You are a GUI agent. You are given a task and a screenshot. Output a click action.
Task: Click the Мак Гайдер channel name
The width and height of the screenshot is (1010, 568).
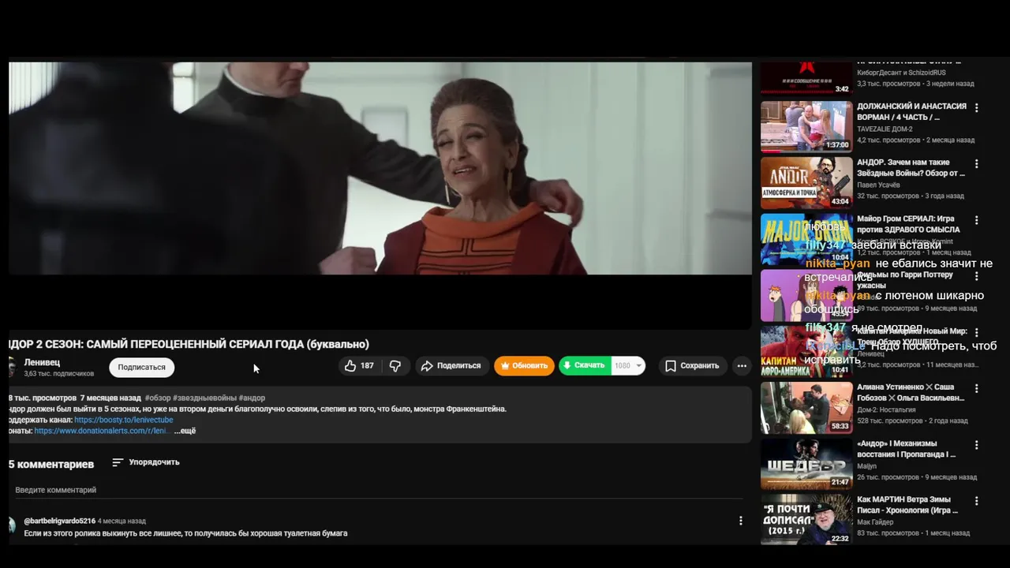click(x=875, y=522)
